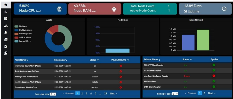Open the alert Status column filter
This screenshot has height=99, width=233.
pyautogui.click(x=98, y=60)
